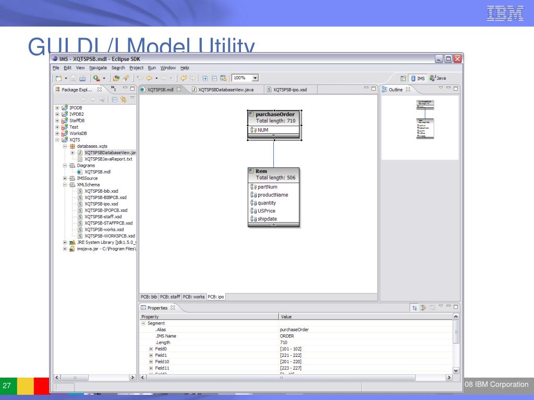Click the Run/Debug launch toolbar icon
This screenshot has width=534, height=400.
coord(96,78)
